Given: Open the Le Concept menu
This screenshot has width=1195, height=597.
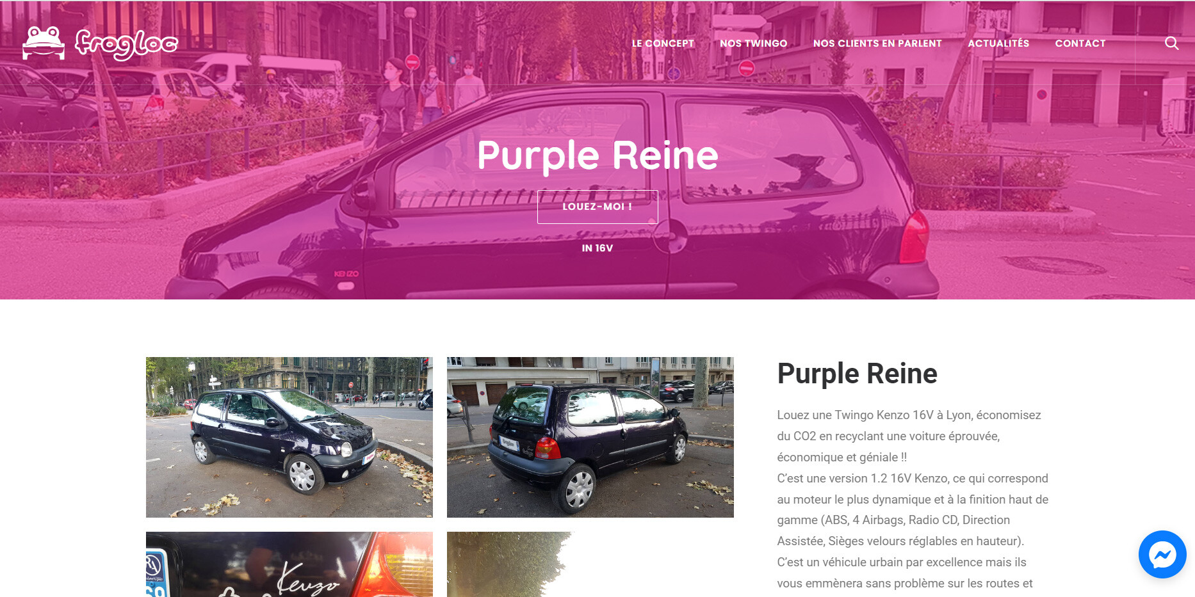Looking at the screenshot, I should click(x=663, y=44).
